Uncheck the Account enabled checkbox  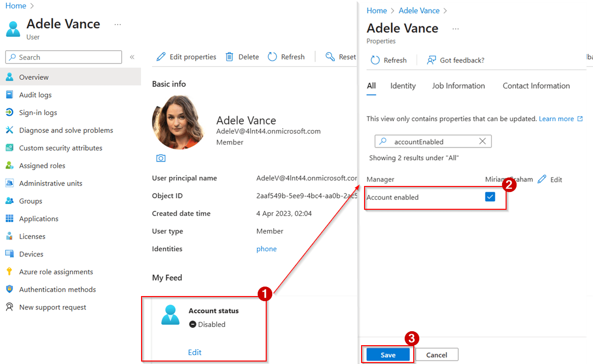[x=490, y=196]
